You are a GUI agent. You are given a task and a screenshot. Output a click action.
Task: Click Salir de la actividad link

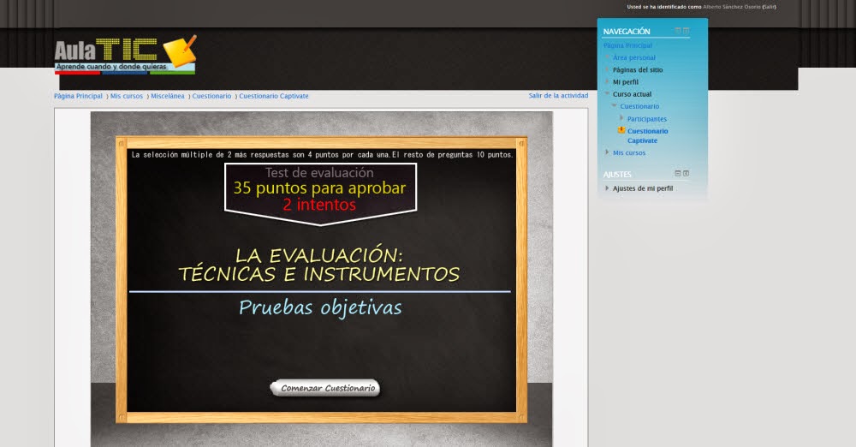[558, 96]
